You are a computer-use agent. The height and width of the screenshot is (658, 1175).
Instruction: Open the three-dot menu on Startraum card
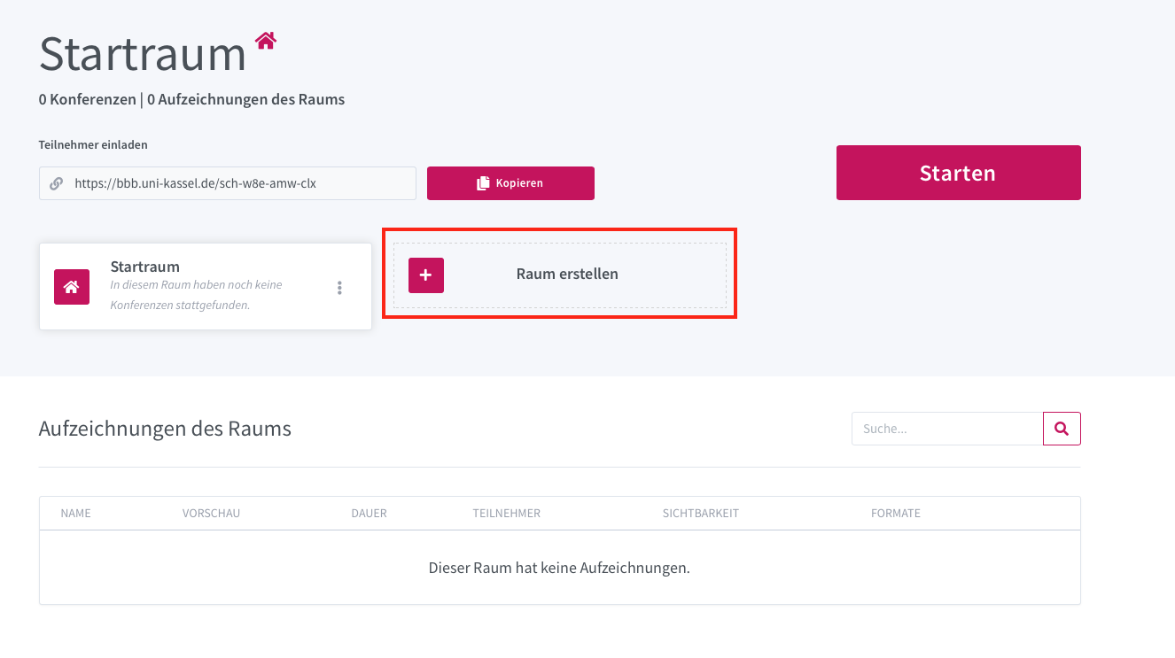[339, 288]
